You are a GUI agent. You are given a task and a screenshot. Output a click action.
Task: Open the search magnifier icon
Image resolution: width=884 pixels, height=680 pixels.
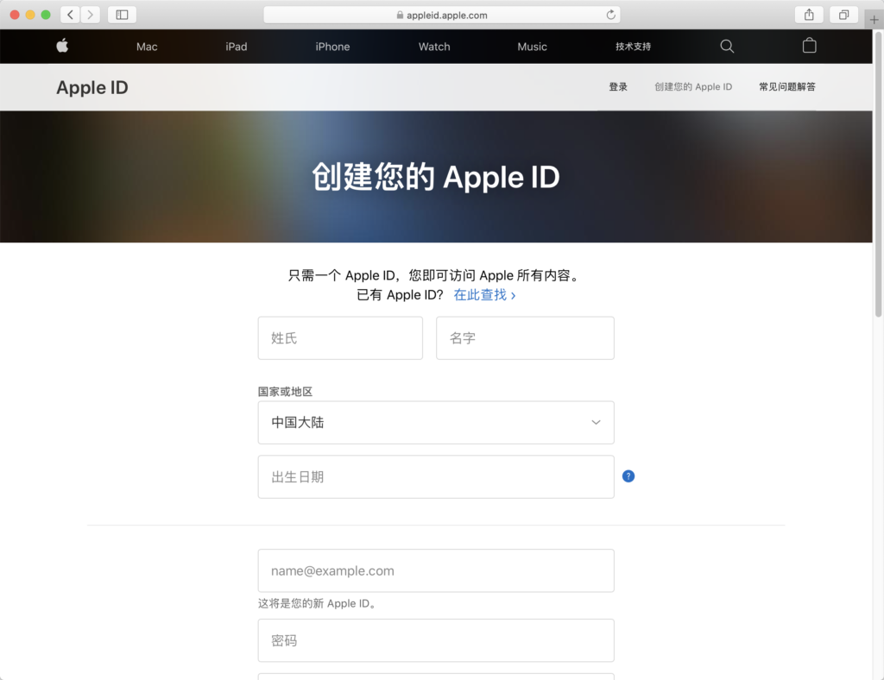click(x=727, y=47)
